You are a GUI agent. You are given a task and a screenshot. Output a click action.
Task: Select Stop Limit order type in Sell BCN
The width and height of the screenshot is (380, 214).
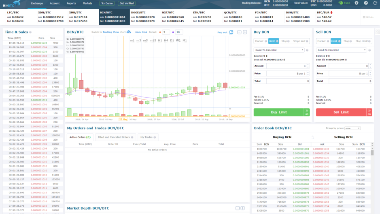[363, 41]
